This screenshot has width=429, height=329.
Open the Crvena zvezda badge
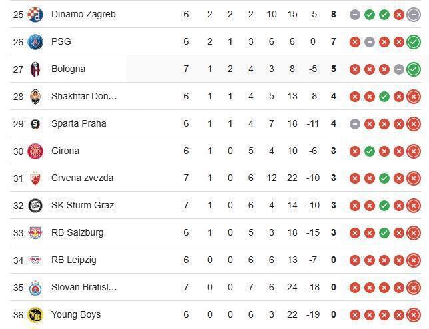(x=35, y=178)
